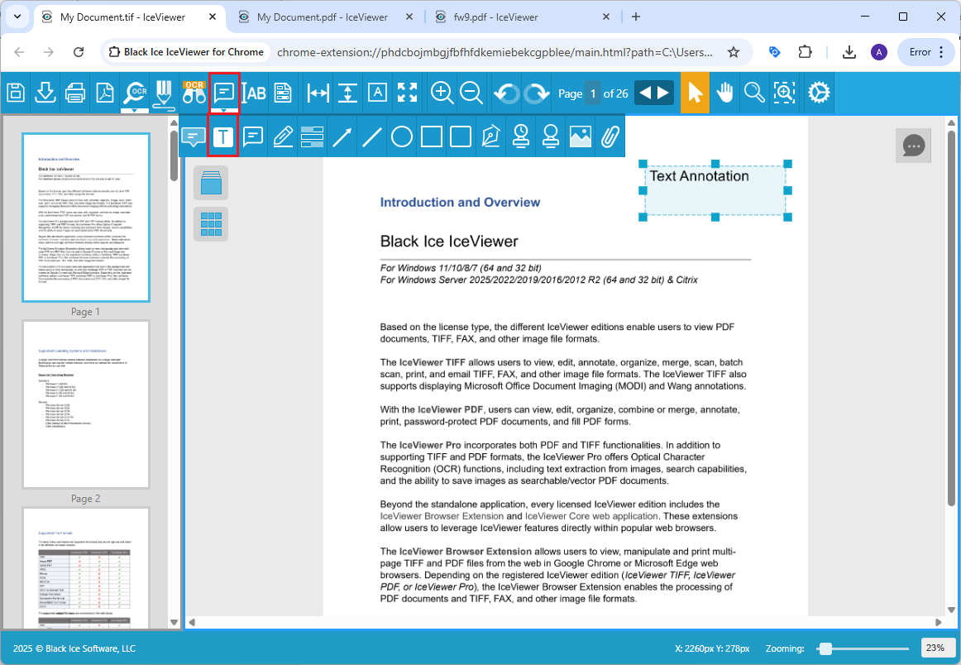Select the text selection AB cursor tool
This screenshot has width=961, height=665.
pyautogui.click(x=254, y=93)
